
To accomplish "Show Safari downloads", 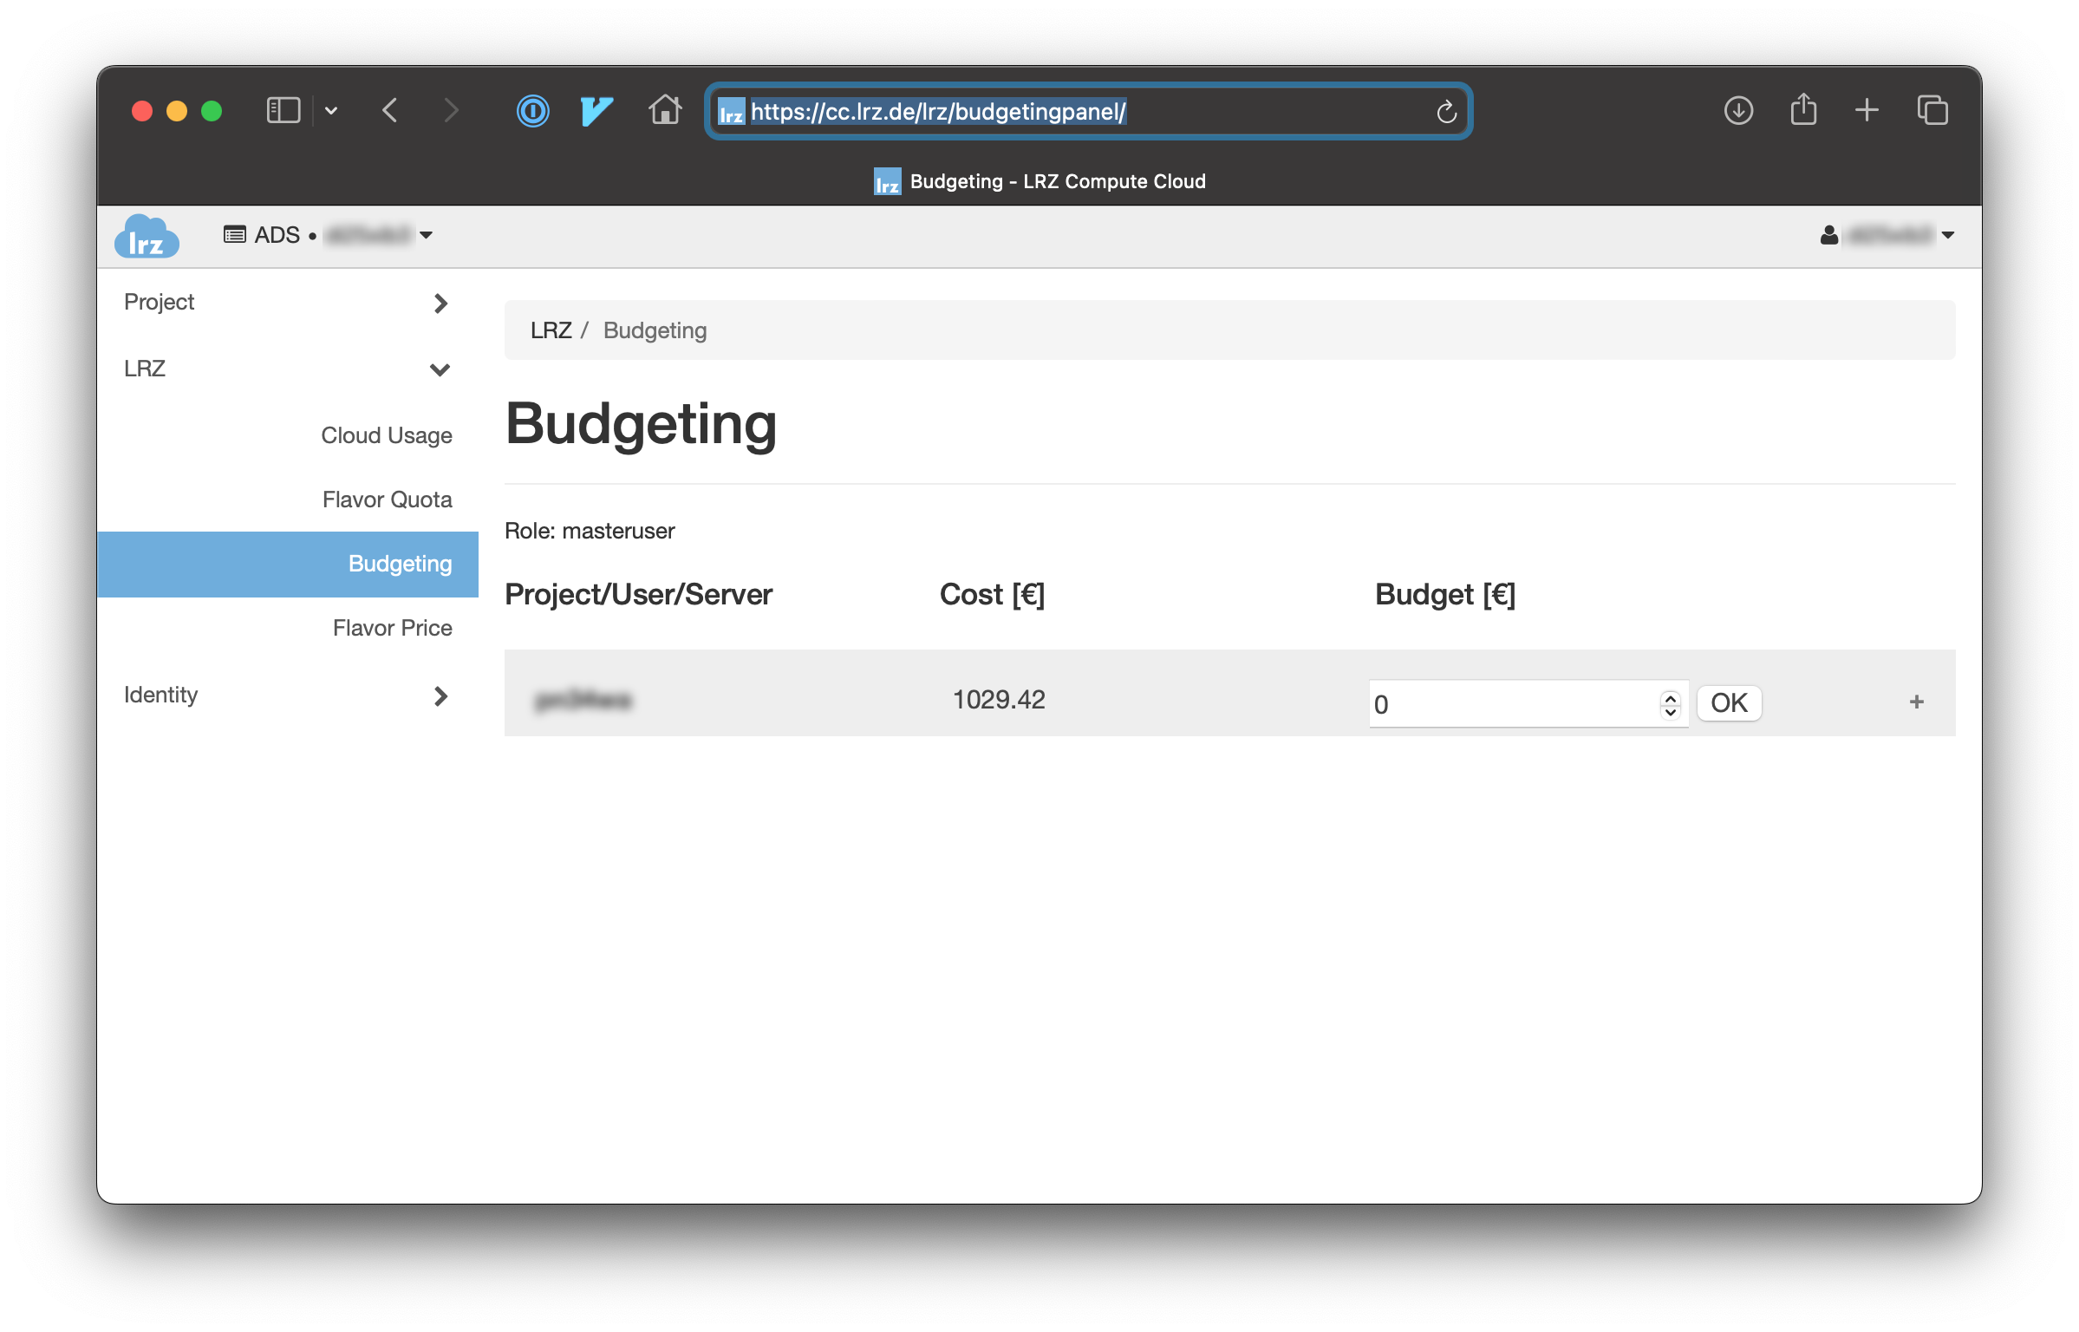I will tap(1737, 111).
